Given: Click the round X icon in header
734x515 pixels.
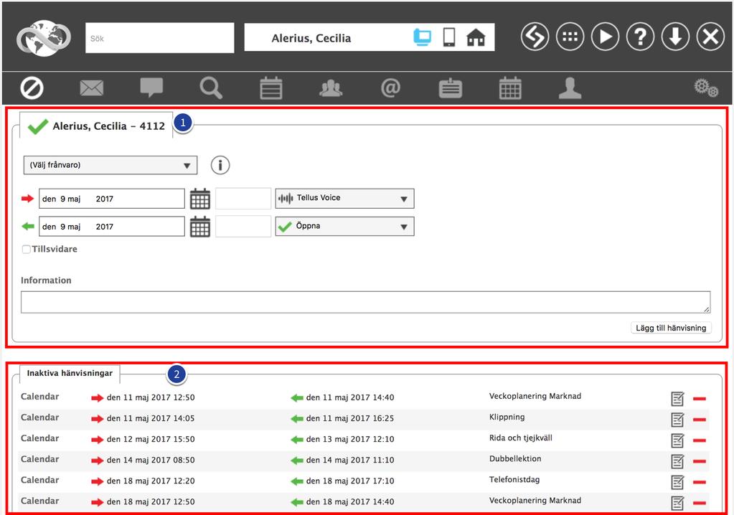Looking at the screenshot, I should click(x=710, y=37).
